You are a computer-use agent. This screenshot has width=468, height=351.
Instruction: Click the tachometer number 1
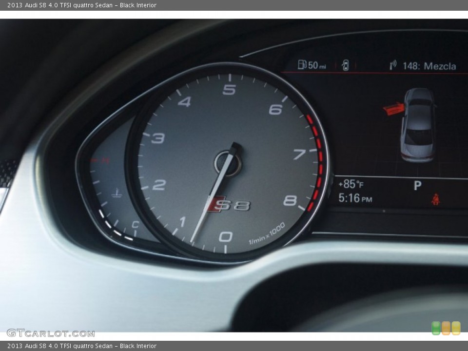[x=182, y=222]
